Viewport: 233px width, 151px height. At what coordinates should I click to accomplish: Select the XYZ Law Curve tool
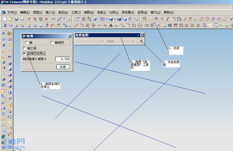(x=176, y=25)
